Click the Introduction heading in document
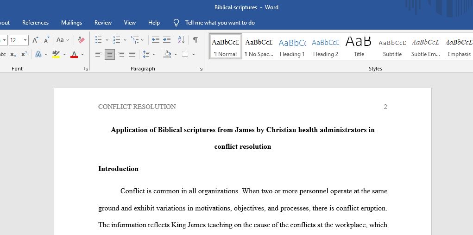This screenshot has width=473, height=235. click(118, 169)
